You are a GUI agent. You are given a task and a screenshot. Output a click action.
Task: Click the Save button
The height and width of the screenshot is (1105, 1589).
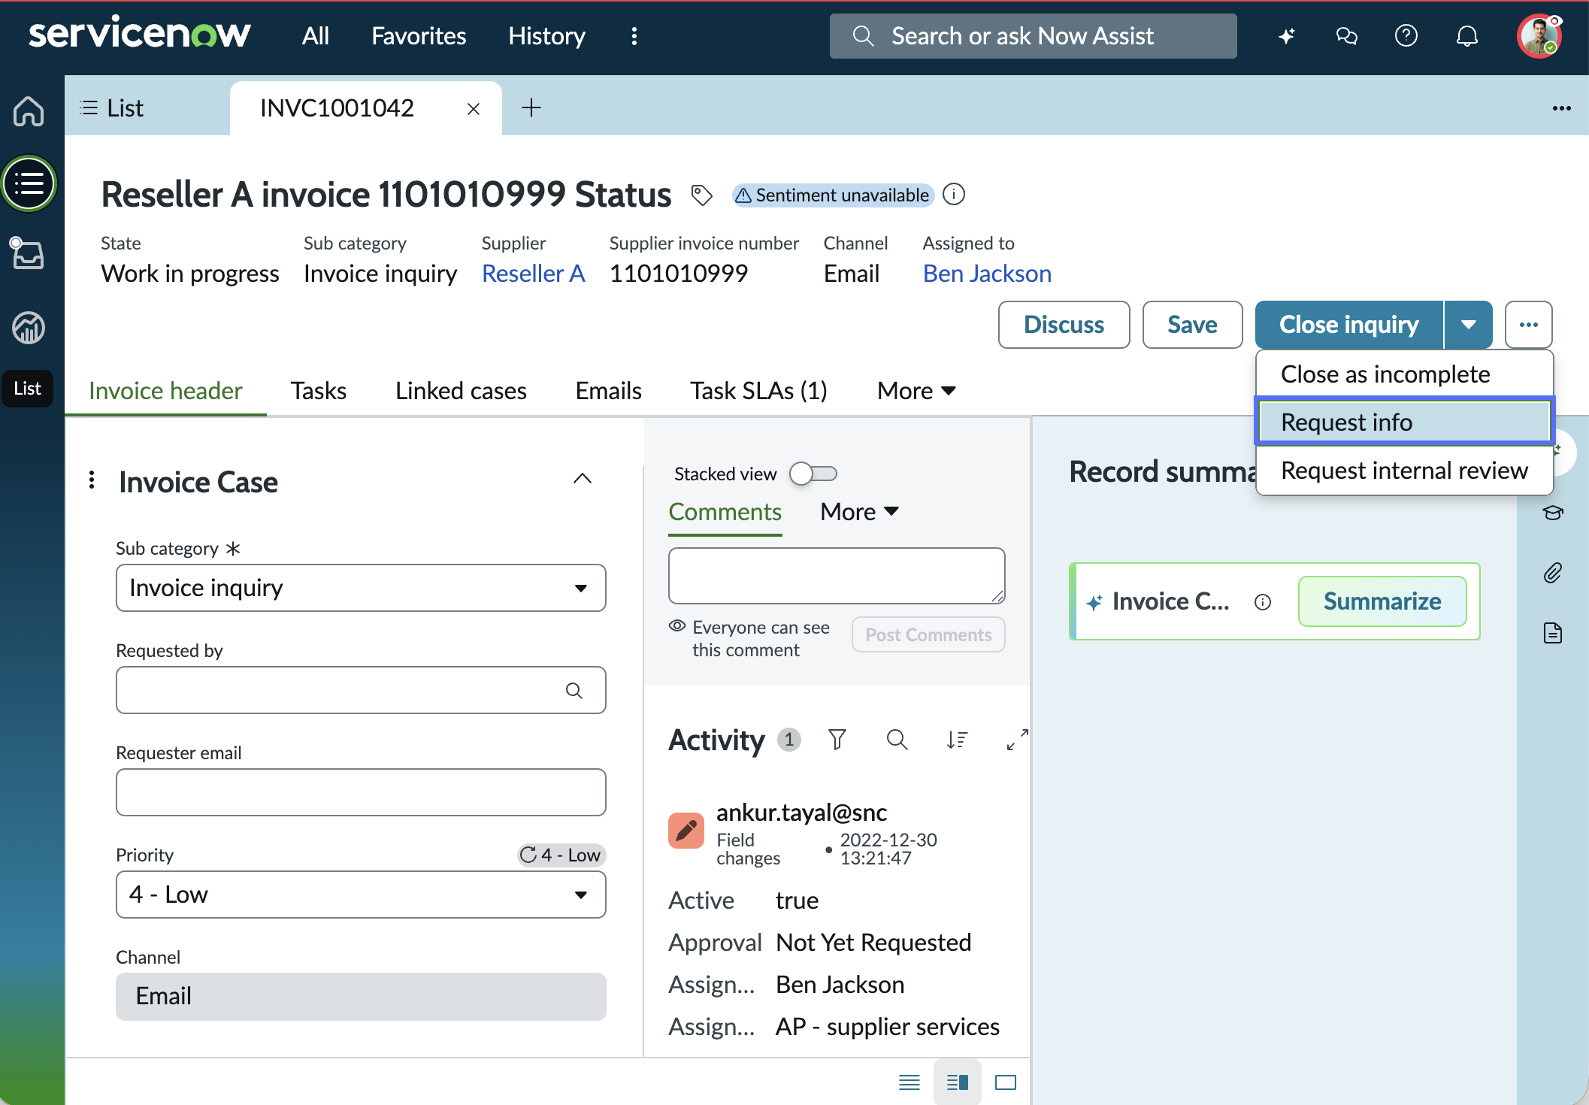[x=1192, y=325]
